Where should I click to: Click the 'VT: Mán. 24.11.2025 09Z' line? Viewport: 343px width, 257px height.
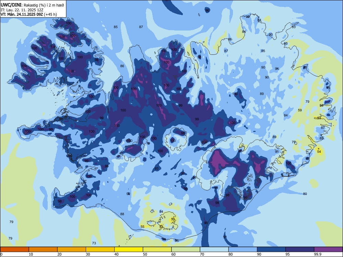[22, 14]
